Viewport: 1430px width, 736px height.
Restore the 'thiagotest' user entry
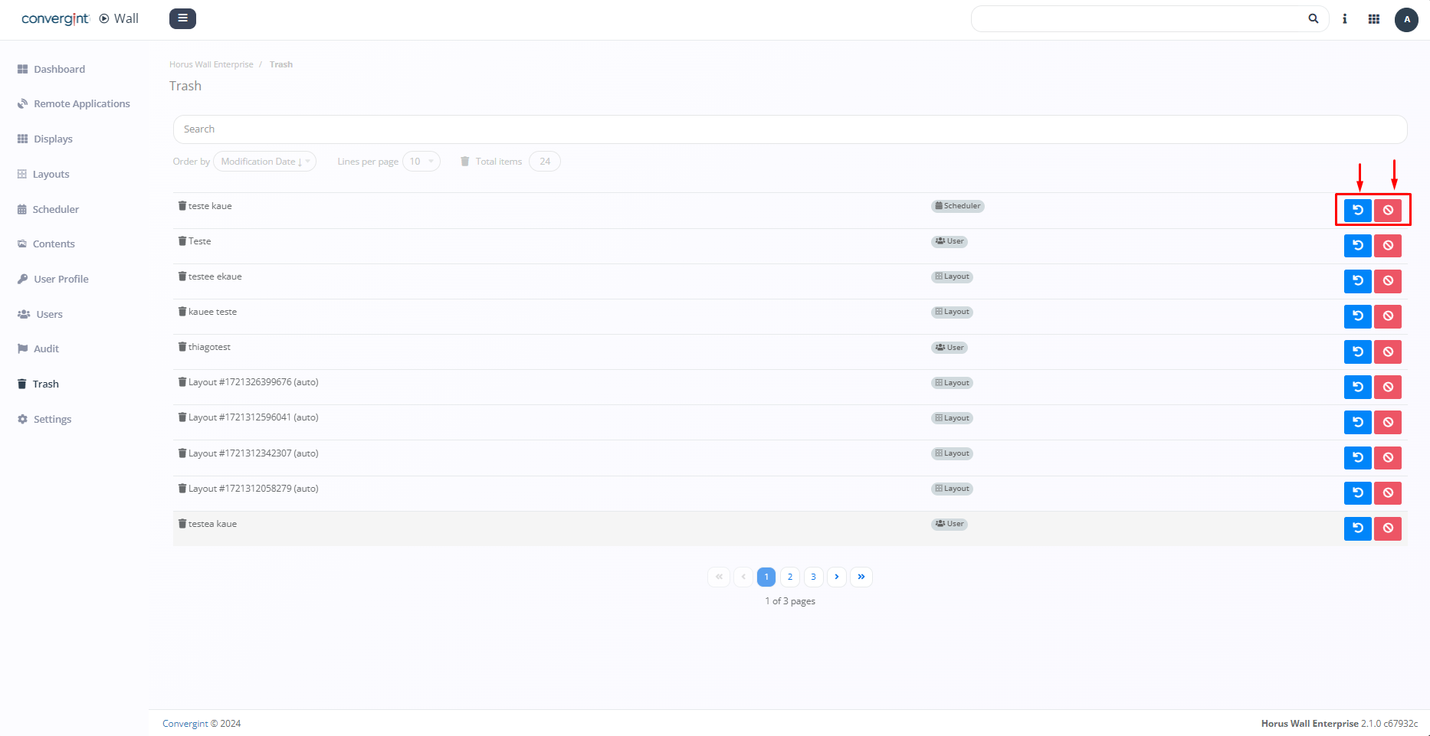tap(1357, 352)
